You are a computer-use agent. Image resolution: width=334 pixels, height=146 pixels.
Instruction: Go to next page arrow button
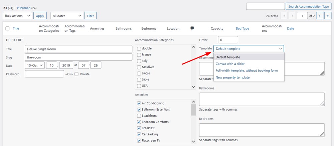(320, 16)
